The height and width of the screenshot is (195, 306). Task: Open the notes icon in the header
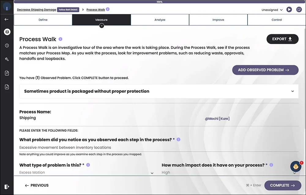tap(299, 9)
